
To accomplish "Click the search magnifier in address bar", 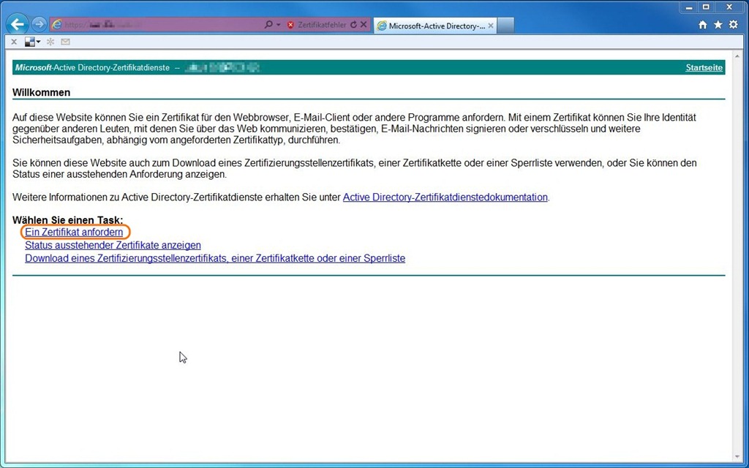I will pos(268,25).
